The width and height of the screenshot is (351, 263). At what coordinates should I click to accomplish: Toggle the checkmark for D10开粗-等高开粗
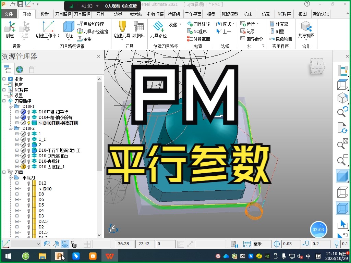(23, 123)
